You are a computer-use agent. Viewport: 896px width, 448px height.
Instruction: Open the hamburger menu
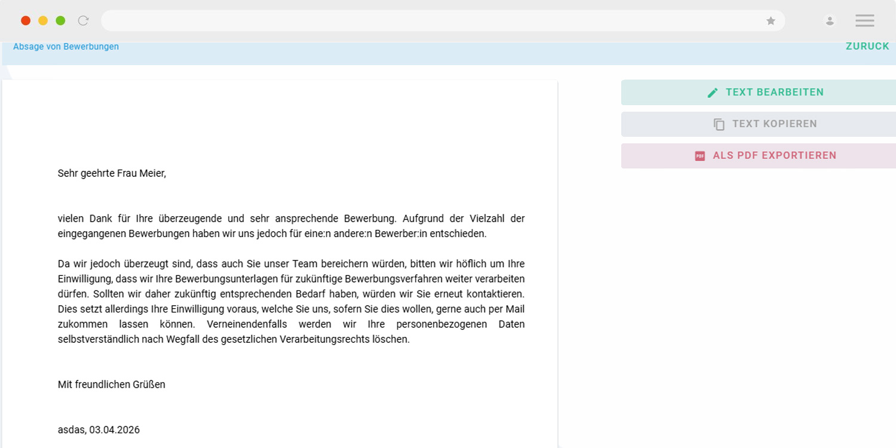(x=864, y=21)
